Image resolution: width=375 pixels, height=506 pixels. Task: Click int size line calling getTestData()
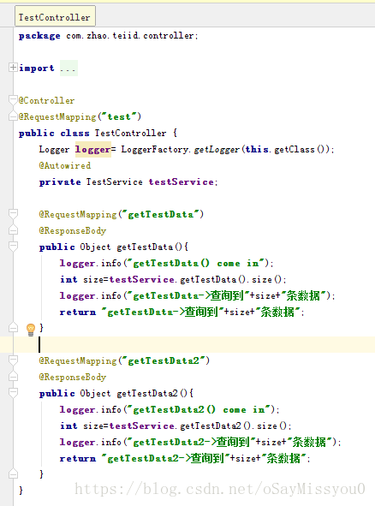point(173,279)
